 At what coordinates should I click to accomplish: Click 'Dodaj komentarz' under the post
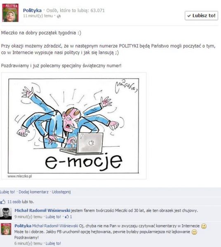[33, 192]
